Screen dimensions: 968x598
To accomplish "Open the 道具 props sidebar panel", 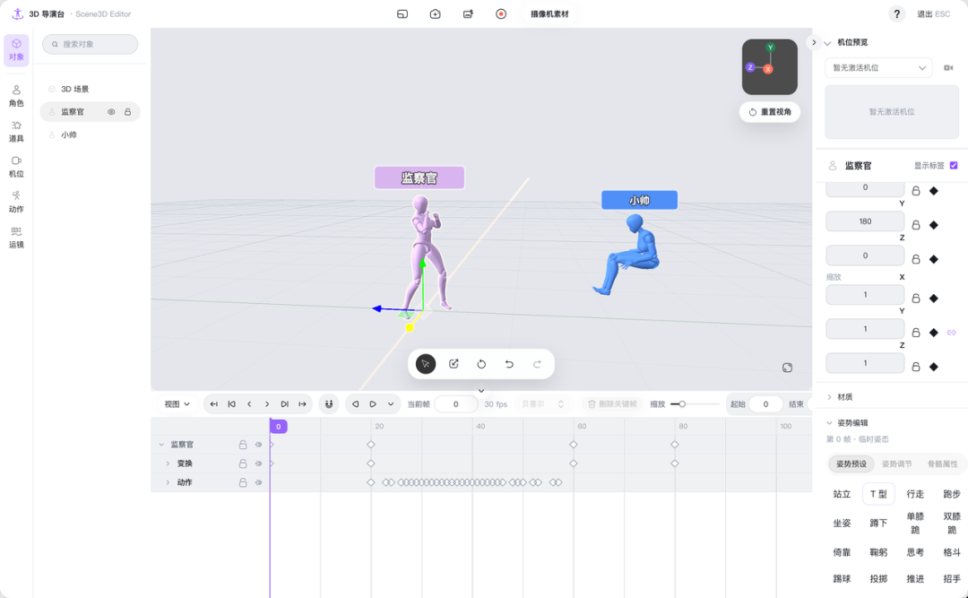I will (16, 131).
